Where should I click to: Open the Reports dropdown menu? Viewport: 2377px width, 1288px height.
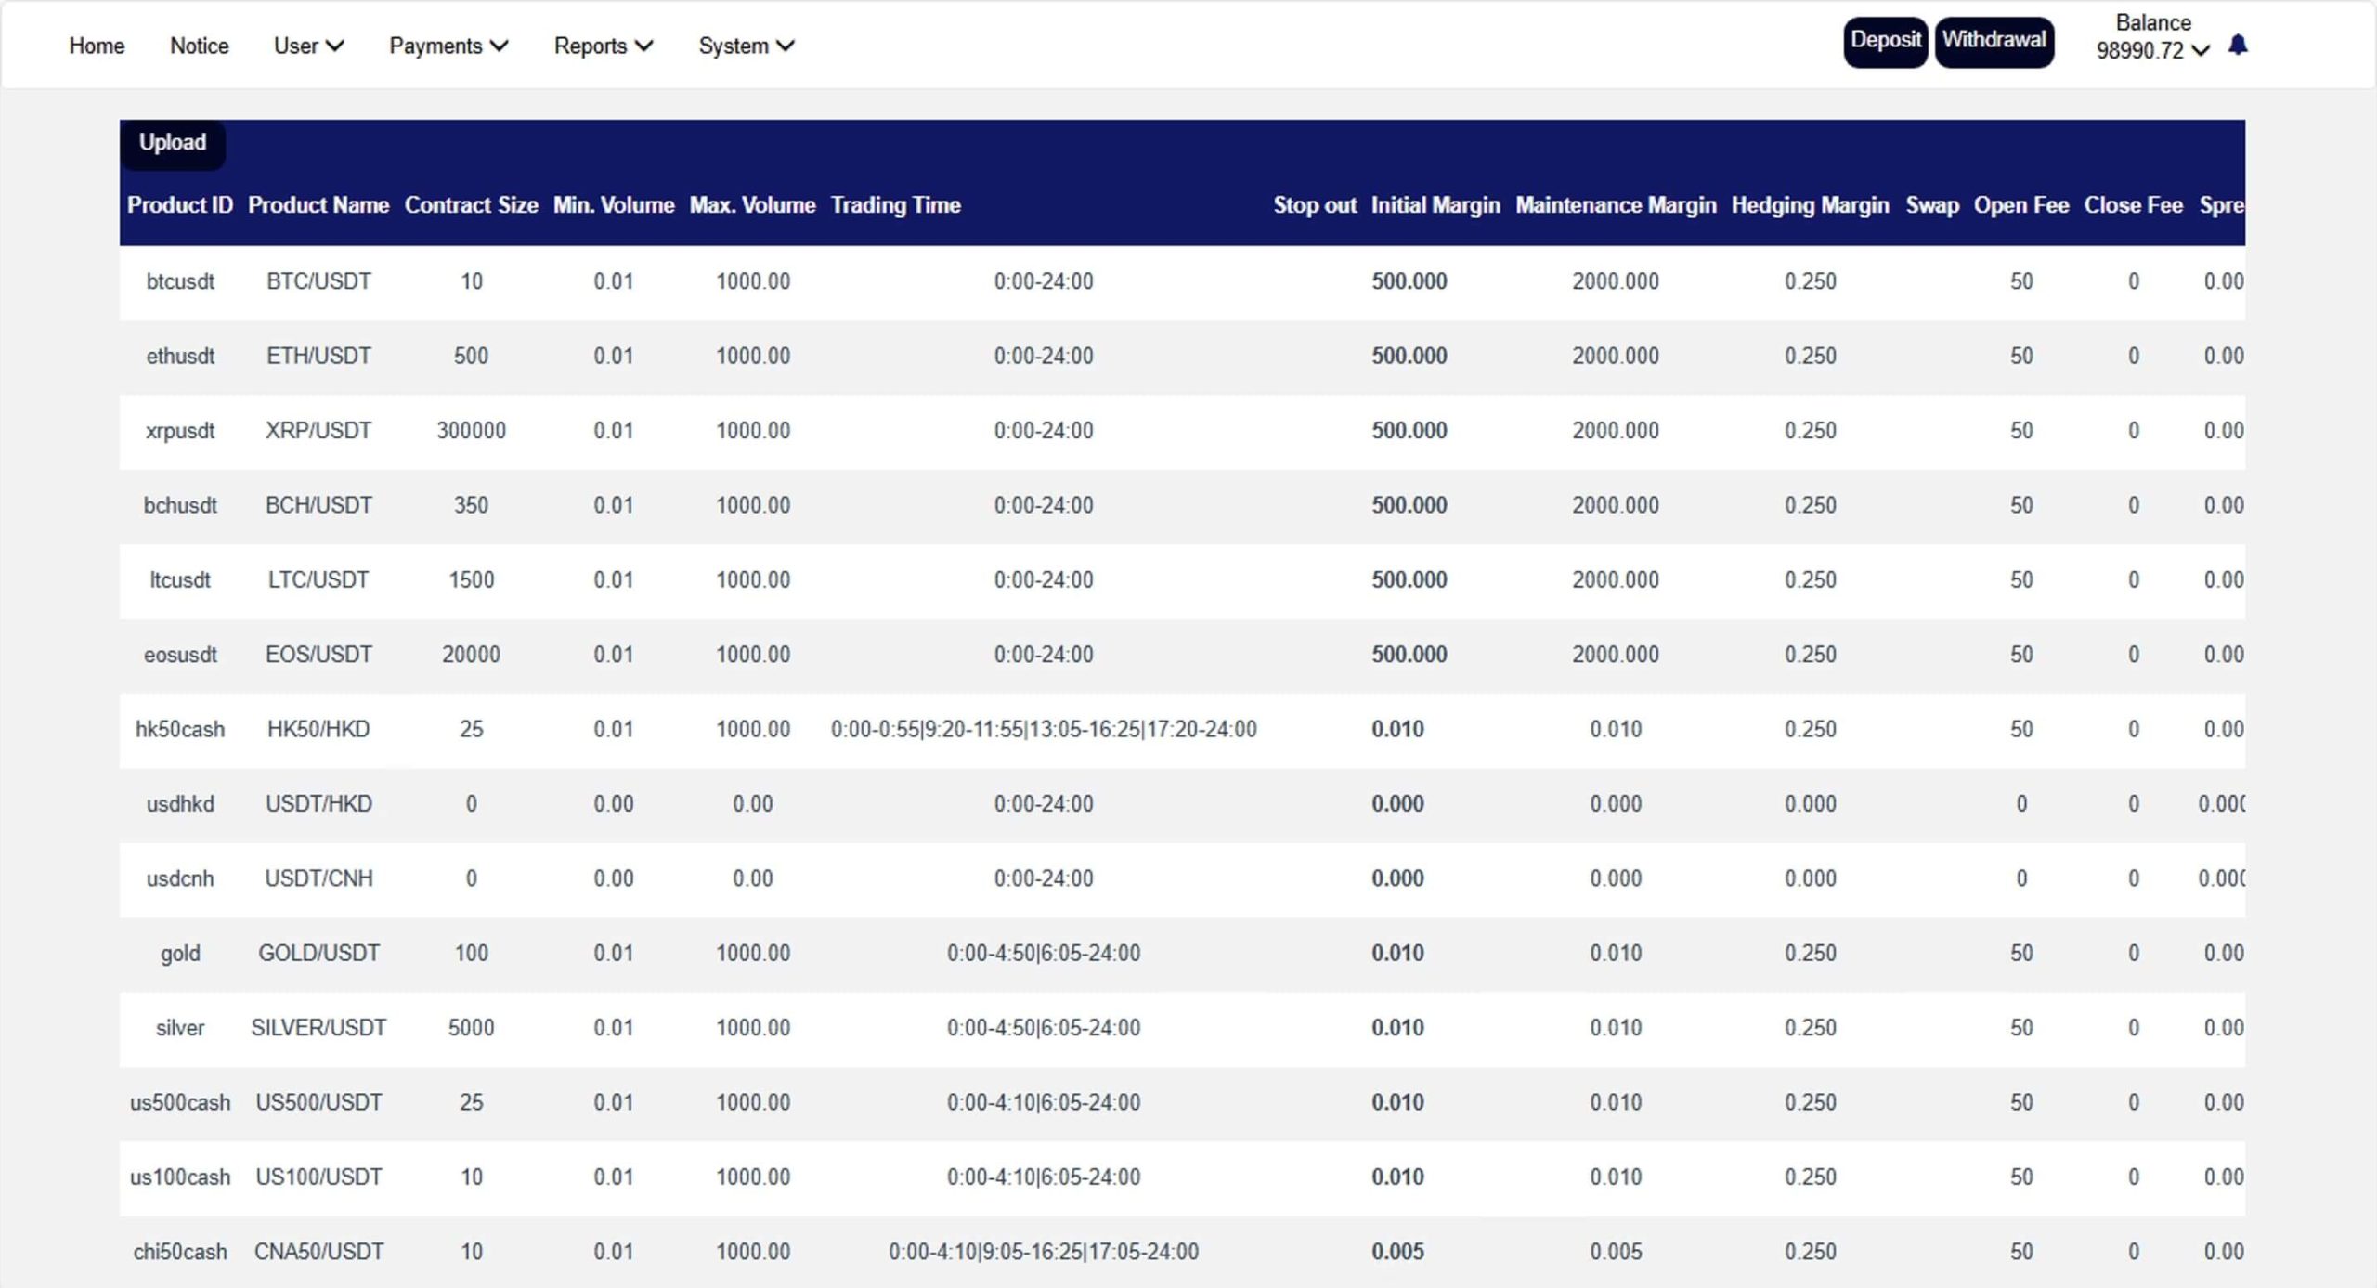603,46
